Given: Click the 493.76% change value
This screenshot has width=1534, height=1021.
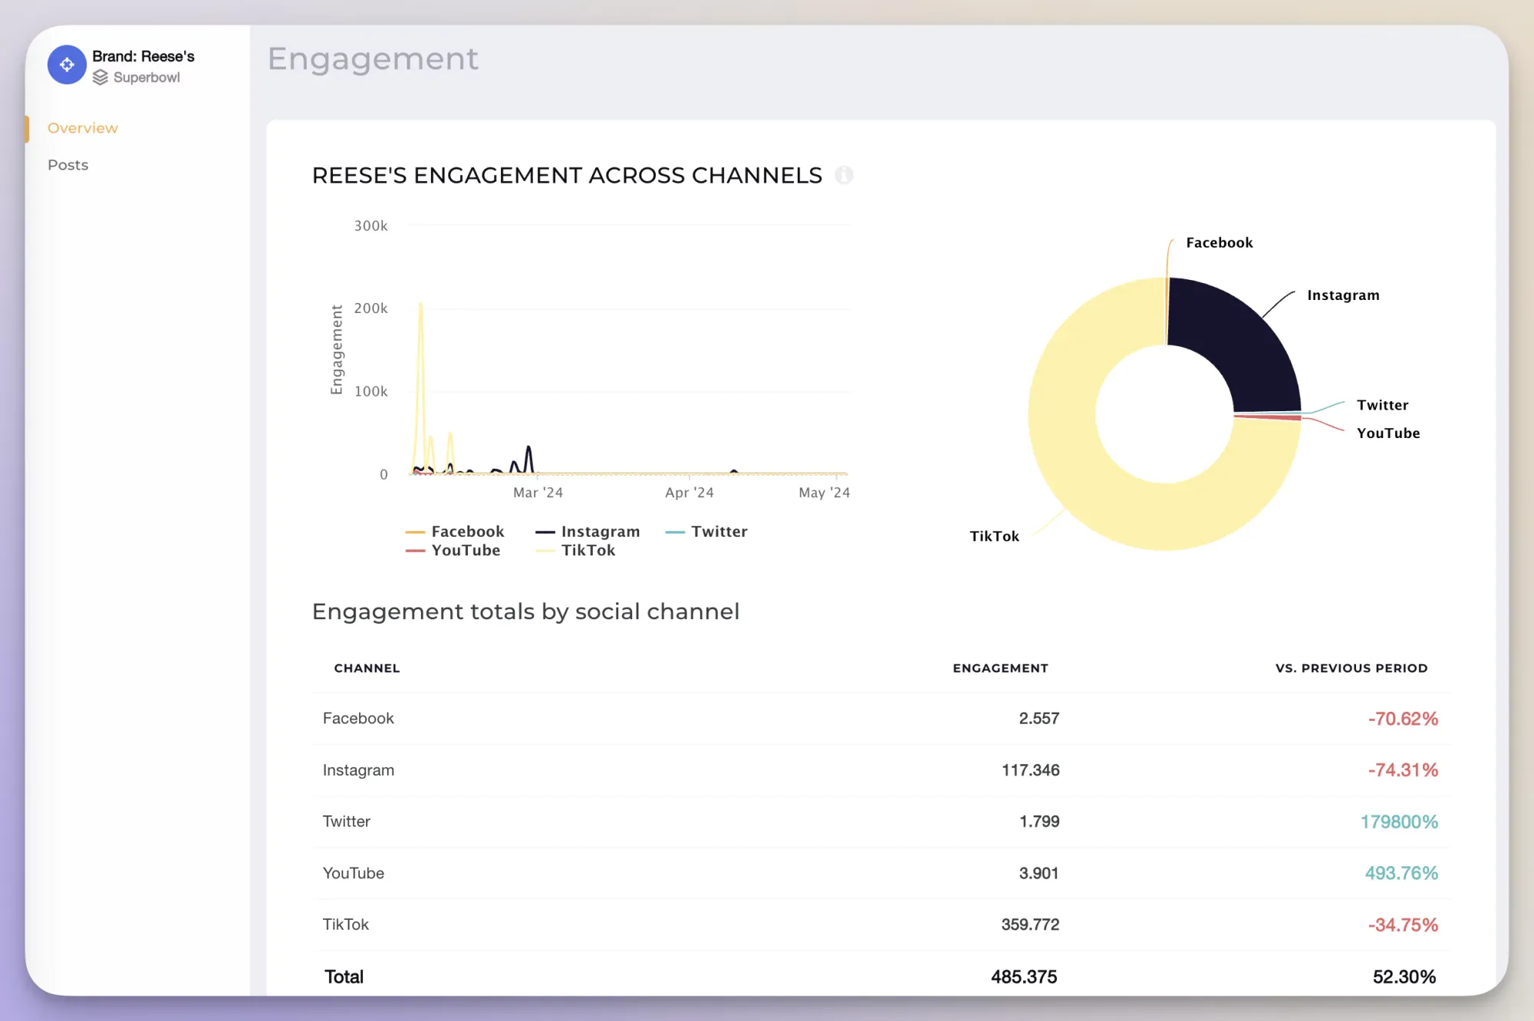Looking at the screenshot, I should (x=1401, y=873).
